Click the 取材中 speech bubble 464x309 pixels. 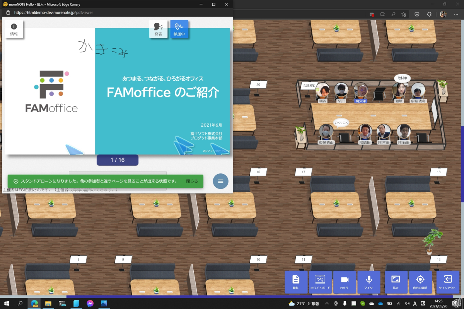coord(403,78)
